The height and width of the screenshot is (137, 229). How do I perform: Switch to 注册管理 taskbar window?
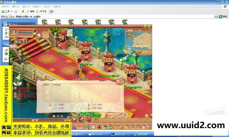click(143, 134)
